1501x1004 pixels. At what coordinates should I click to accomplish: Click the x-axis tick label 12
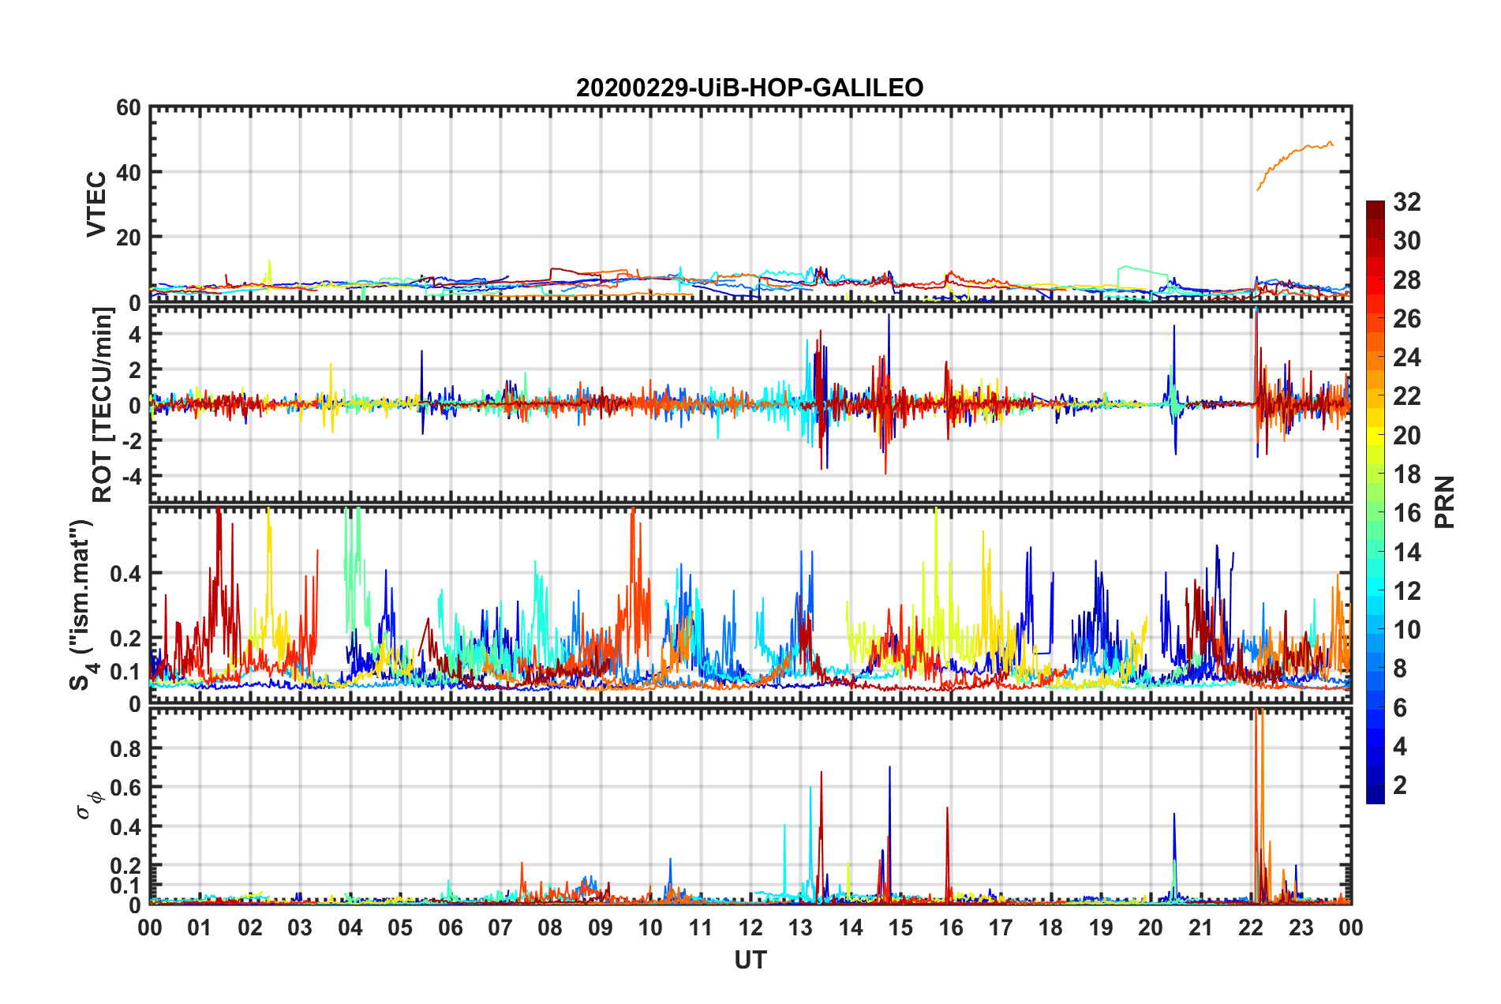click(x=750, y=927)
